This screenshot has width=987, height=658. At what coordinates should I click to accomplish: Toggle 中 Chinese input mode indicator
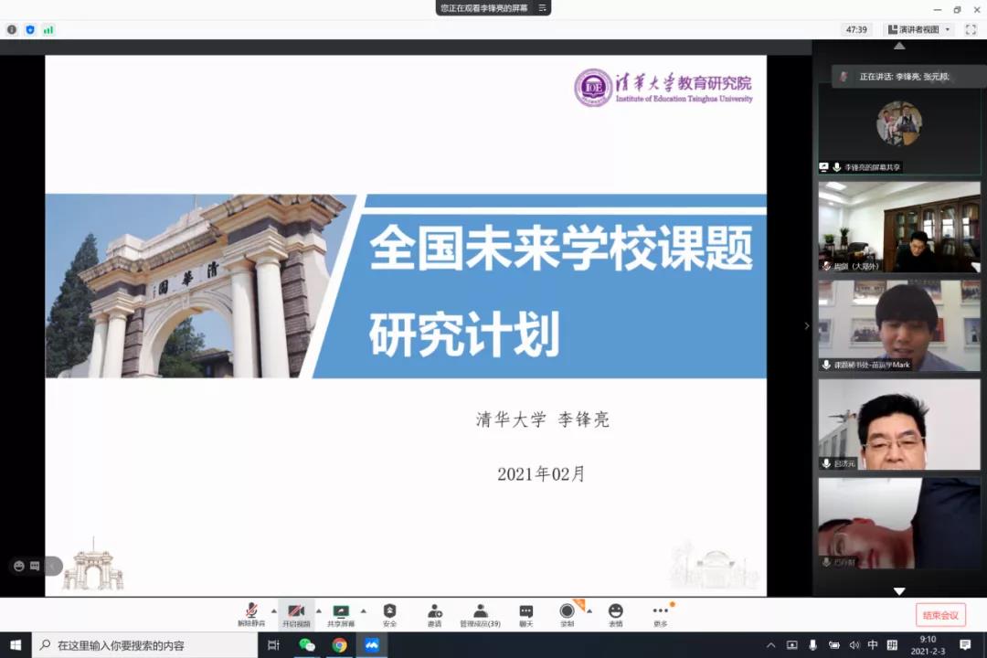click(x=873, y=645)
